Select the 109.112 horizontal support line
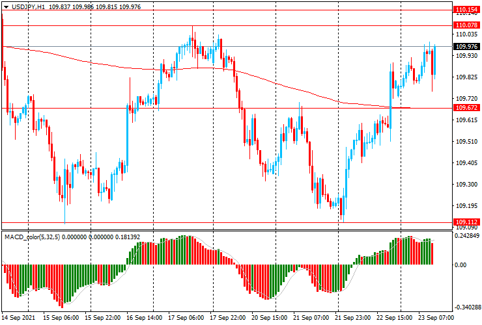Image resolution: width=482 pixels, height=325 pixels. coord(227,222)
